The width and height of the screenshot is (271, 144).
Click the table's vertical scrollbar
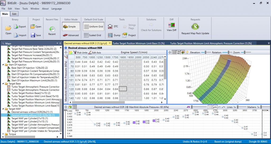pos(165,69)
